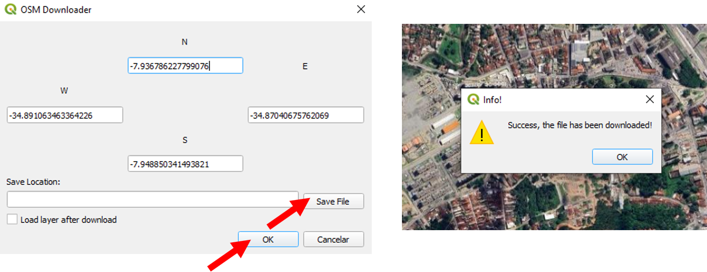Select the N latitude input field
This screenshot has height=272, width=707.
tap(185, 66)
